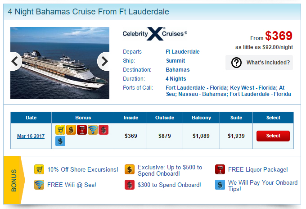Click the FREE Wifi @ Sea icon in legend
This screenshot has width=306, height=209.
coord(39,185)
